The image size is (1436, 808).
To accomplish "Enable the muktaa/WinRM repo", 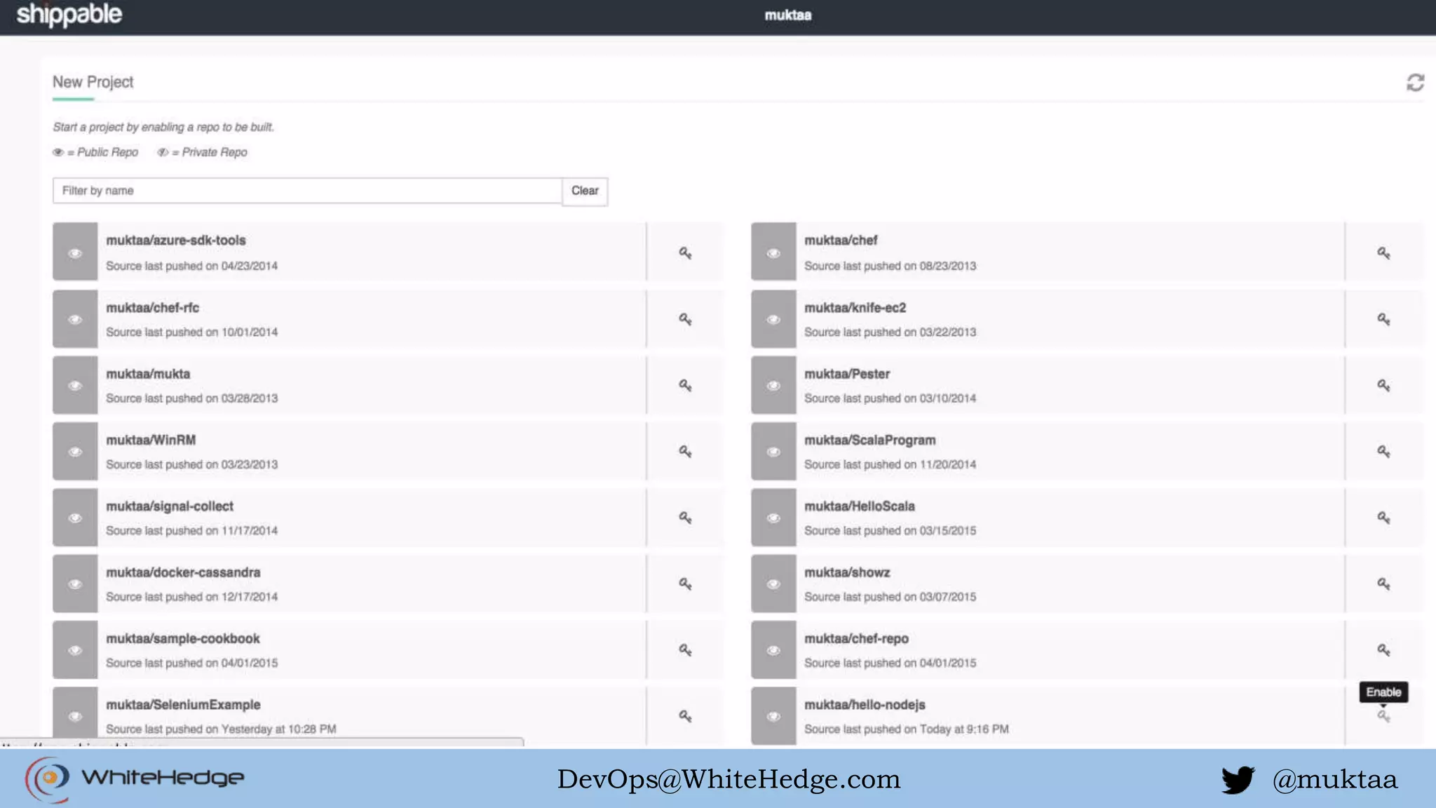I will (x=685, y=452).
